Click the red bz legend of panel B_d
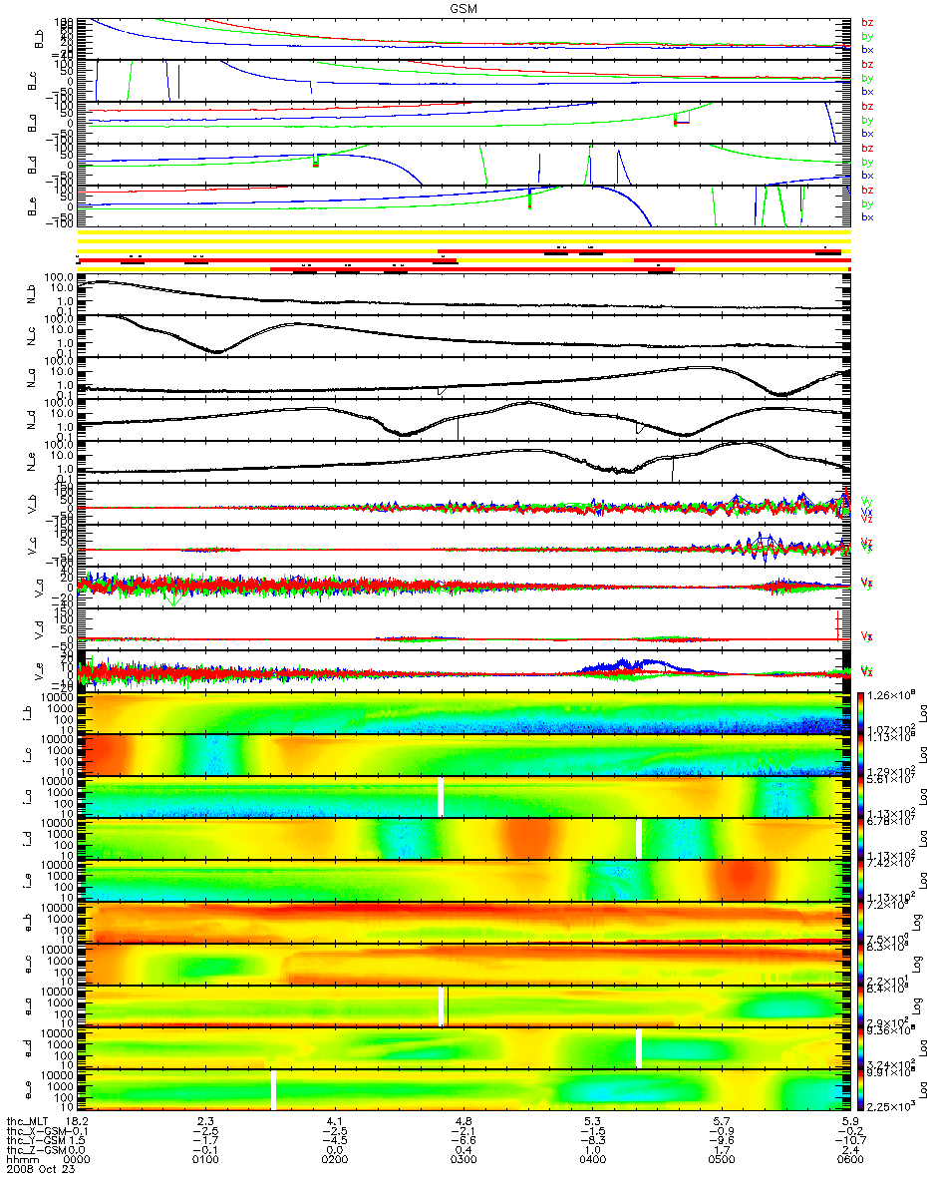 click(868, 148)
